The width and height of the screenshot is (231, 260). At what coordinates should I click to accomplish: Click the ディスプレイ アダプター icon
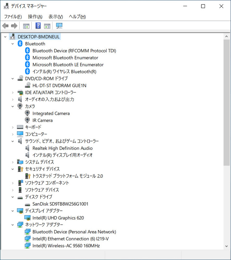pyautogui.click(x=20, y=211)
